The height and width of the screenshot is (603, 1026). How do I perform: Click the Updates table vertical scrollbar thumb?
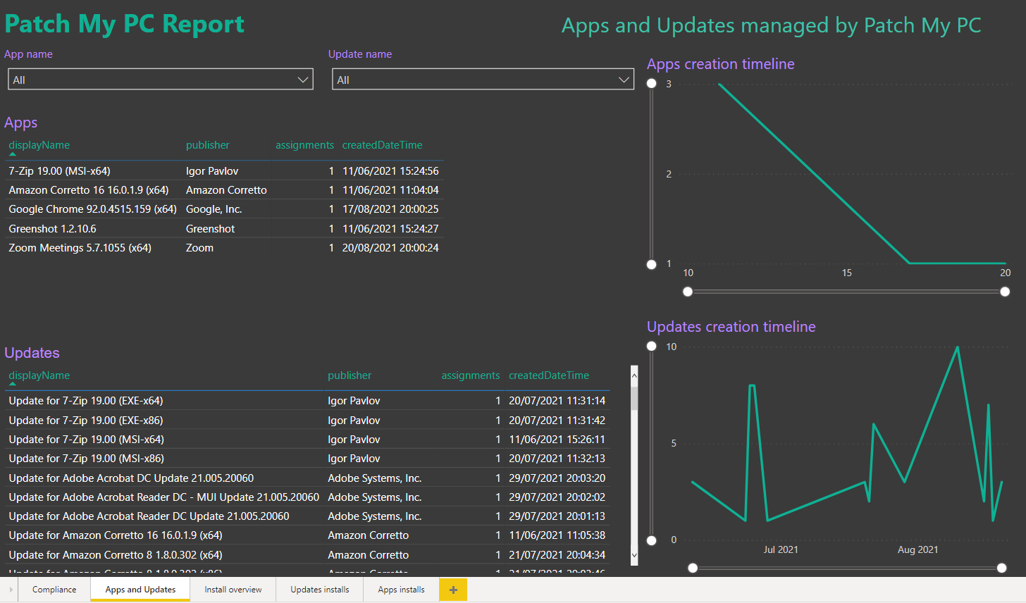(x=634, y=398)
